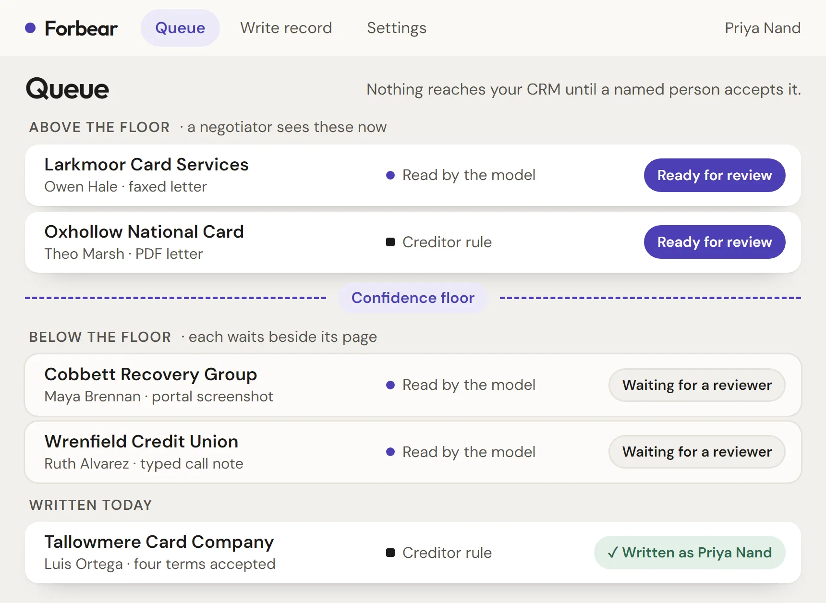Click 'Creditor rule' label in Tallowmere row
The width and height of the screenshot is (826, 603).
(447, 553)
